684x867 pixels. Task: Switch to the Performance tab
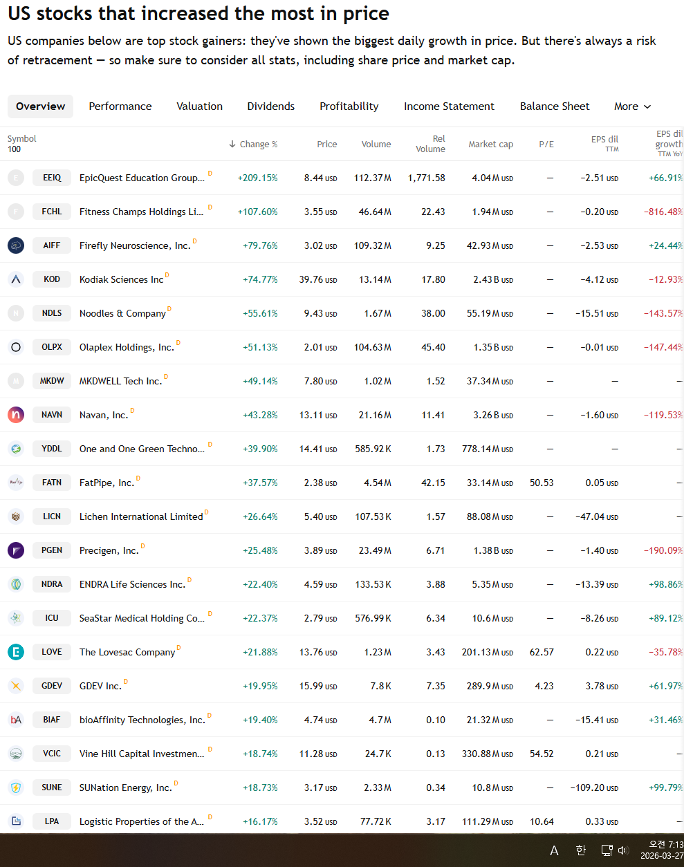[120, 106]
